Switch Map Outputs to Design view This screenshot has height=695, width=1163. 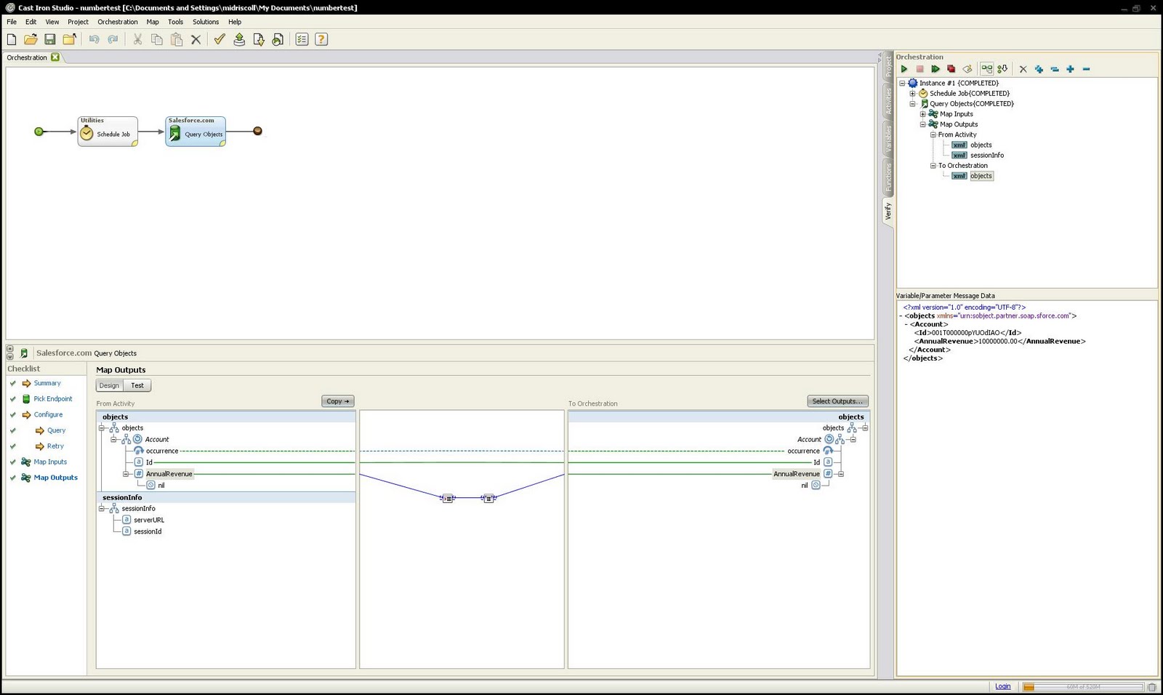(109, 385)
